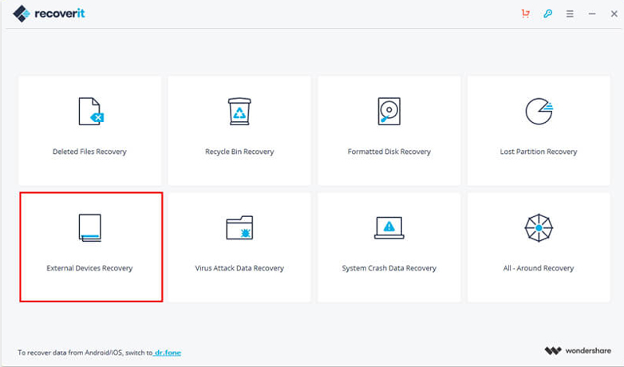
Task: Select the All-Around Recovery wheel icon
Action: click(x=539, y=228)
